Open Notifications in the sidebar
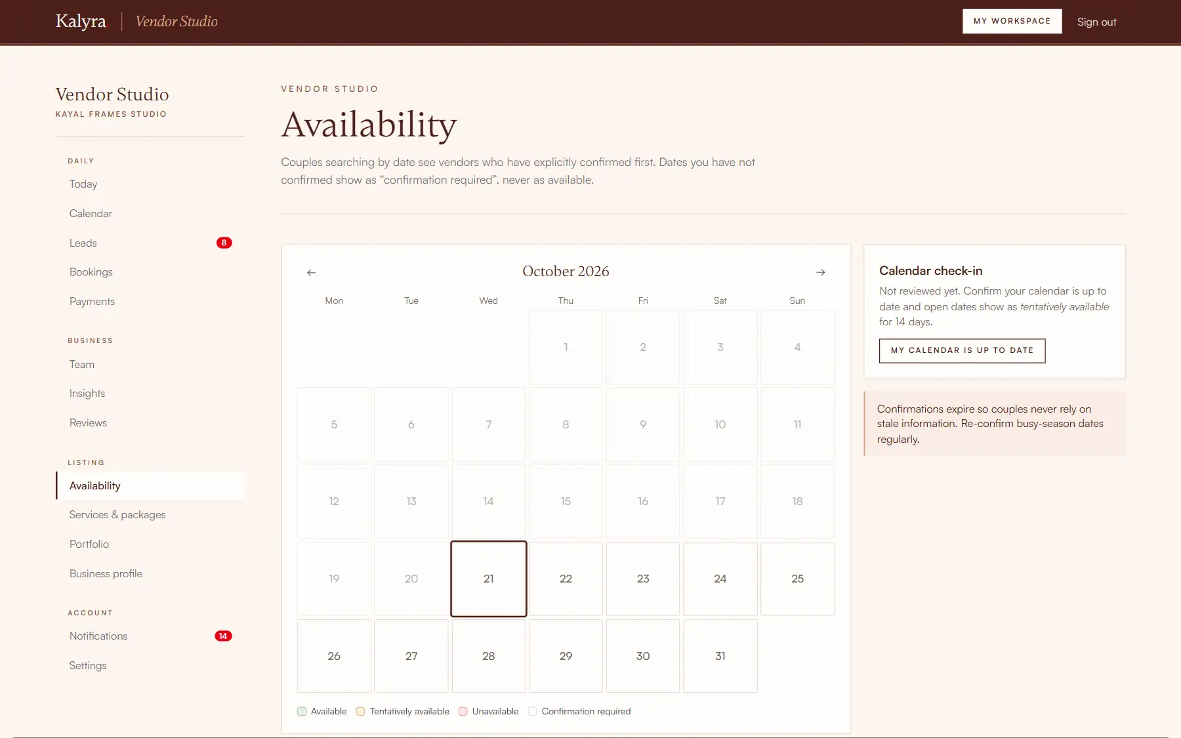 (150, 636)
